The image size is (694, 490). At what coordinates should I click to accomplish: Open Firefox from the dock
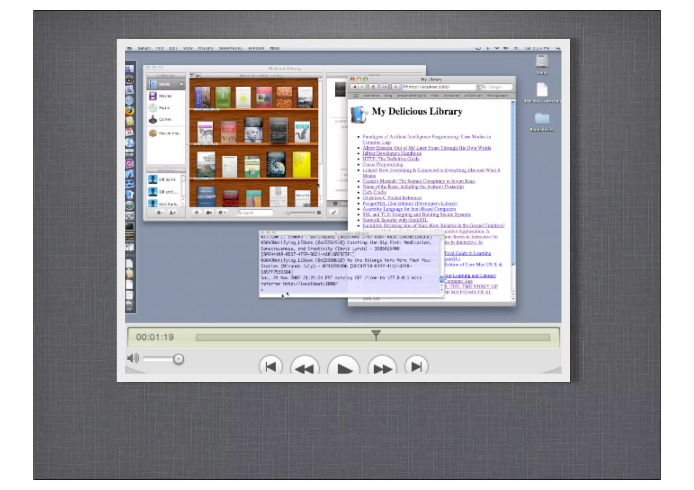[x=130, y=111]
